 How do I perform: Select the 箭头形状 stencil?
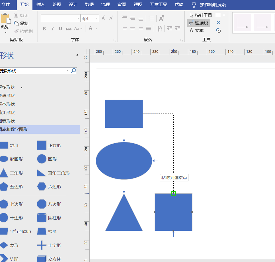point(7,112)
